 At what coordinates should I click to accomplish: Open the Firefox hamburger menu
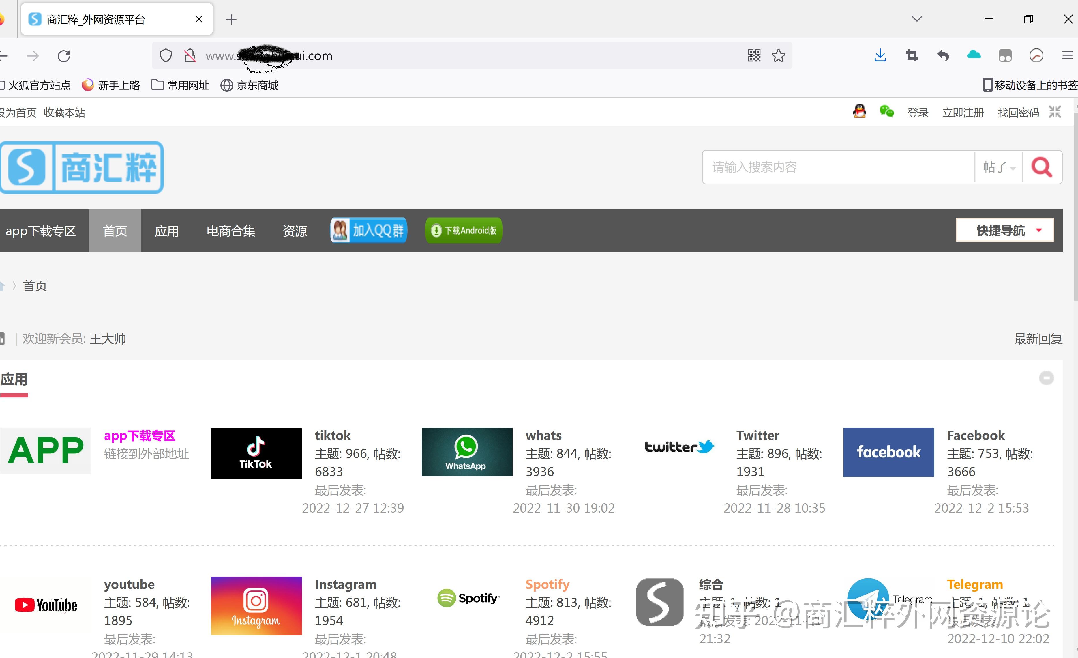click(1068, 56)
